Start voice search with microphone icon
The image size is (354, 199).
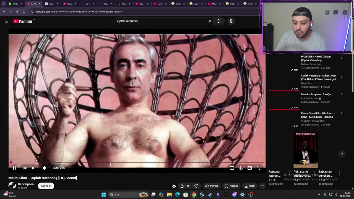[231, 21]
